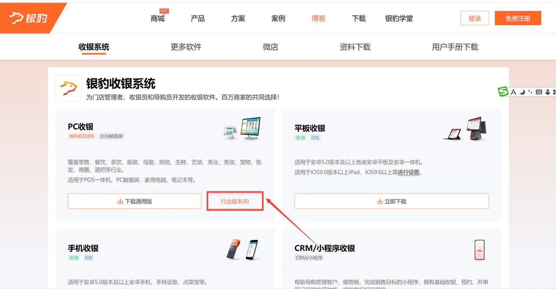Click the CRM/小程序 tag
The height and width of the screenshot is (289, 556).
coord(309,258)
